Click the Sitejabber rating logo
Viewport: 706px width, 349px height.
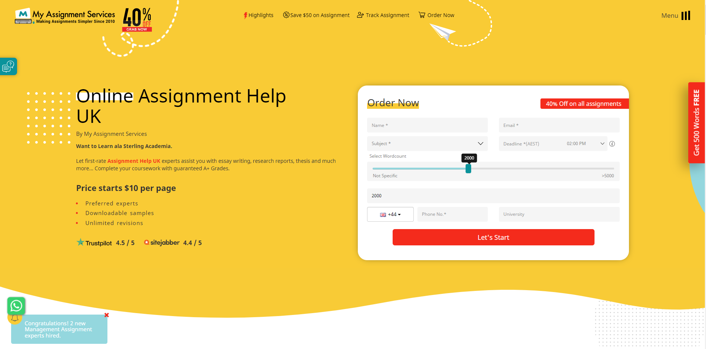pyautogui.click(x=162, y=243)
